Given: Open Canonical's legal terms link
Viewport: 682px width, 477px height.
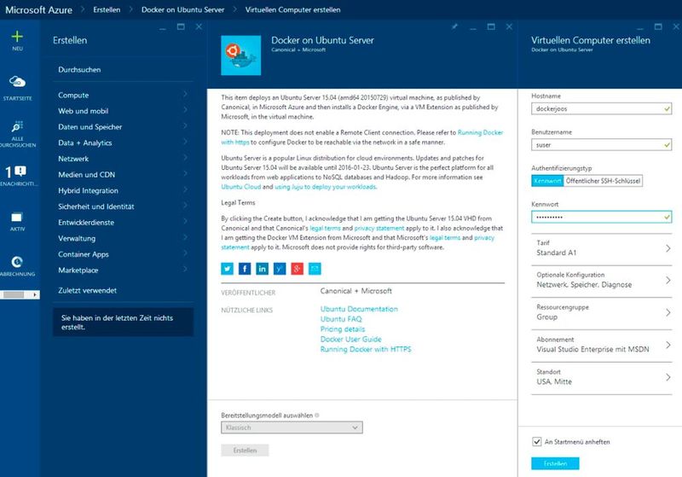Looking at the screenshot, I should pos(325,228).
